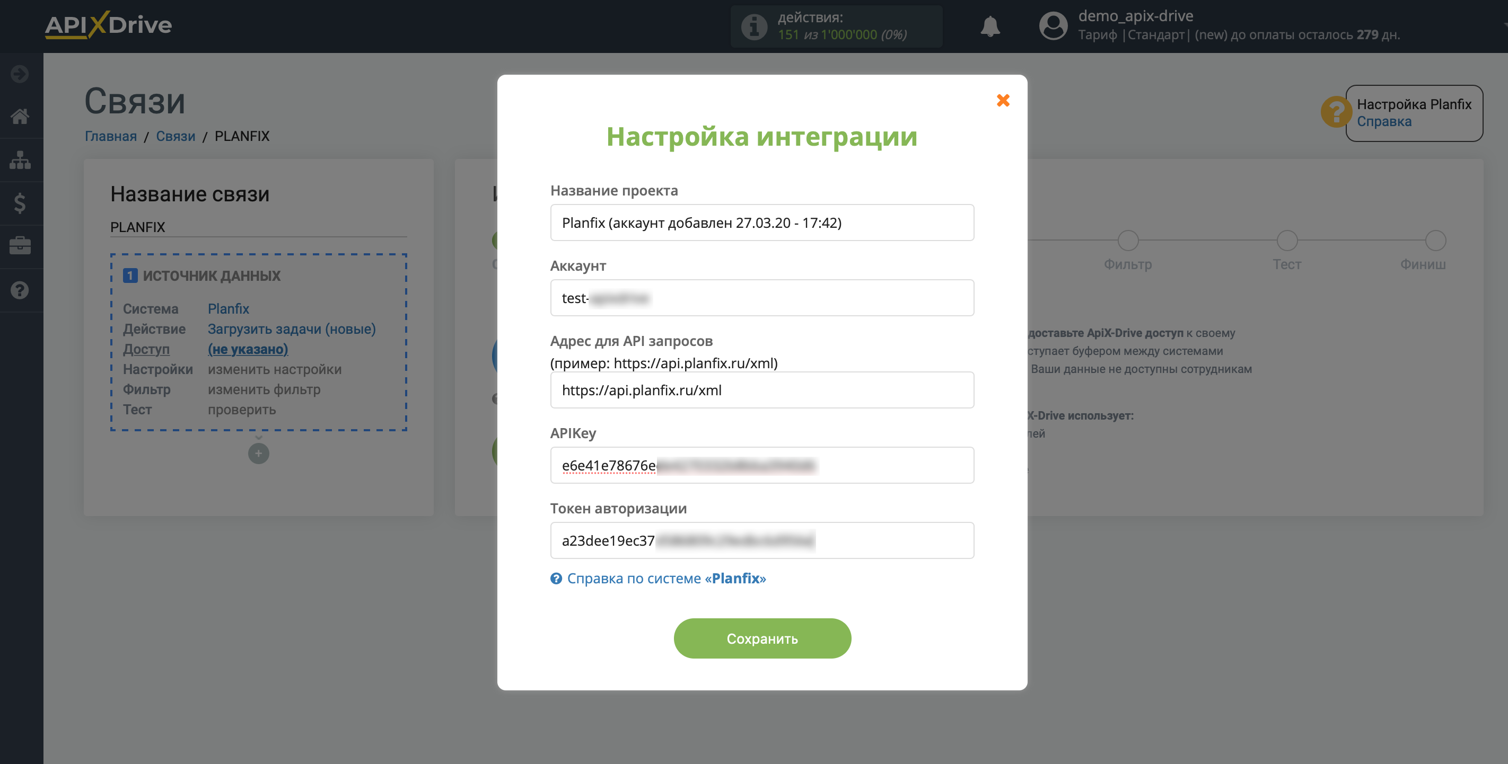Edit the Токен авторизации field
Viewport: 1508px width, 764px height.
761,540
